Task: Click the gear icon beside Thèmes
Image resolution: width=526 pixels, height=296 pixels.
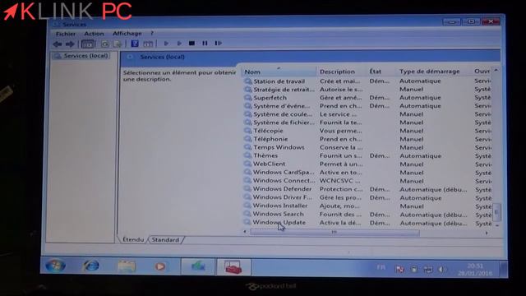Action: pos(247,155)
